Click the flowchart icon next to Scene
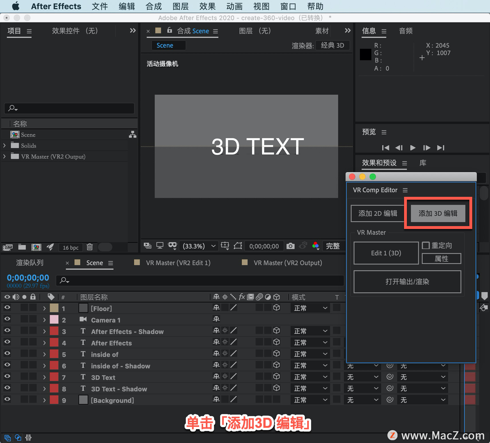490x443 pixels. 132,135
